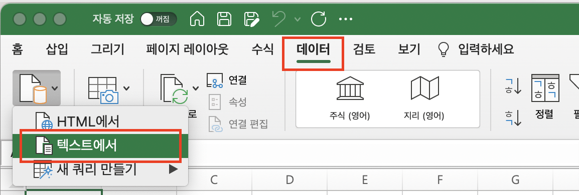Click the 연결 편집 edit links button
This screenshot has width=579, height=195.
[239, 124]
